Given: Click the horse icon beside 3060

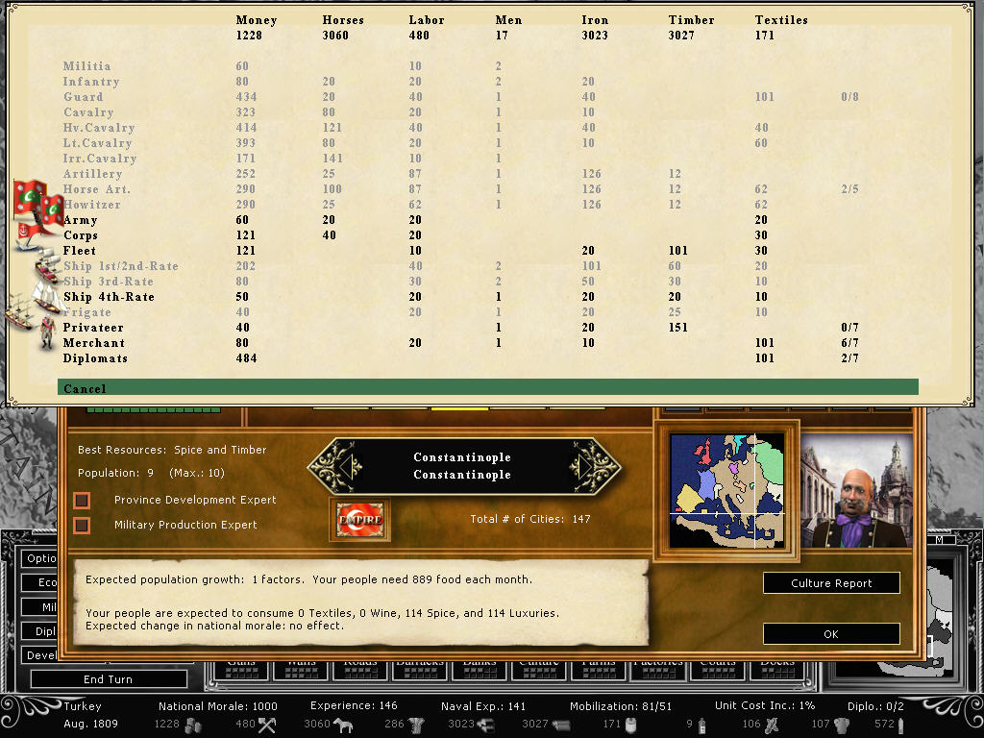Looking at the screenshot, I should coord(343,726).
